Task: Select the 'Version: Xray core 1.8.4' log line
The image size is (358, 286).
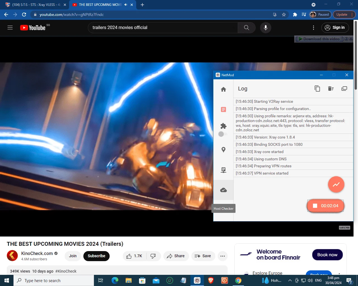Action: click(293, 137)
